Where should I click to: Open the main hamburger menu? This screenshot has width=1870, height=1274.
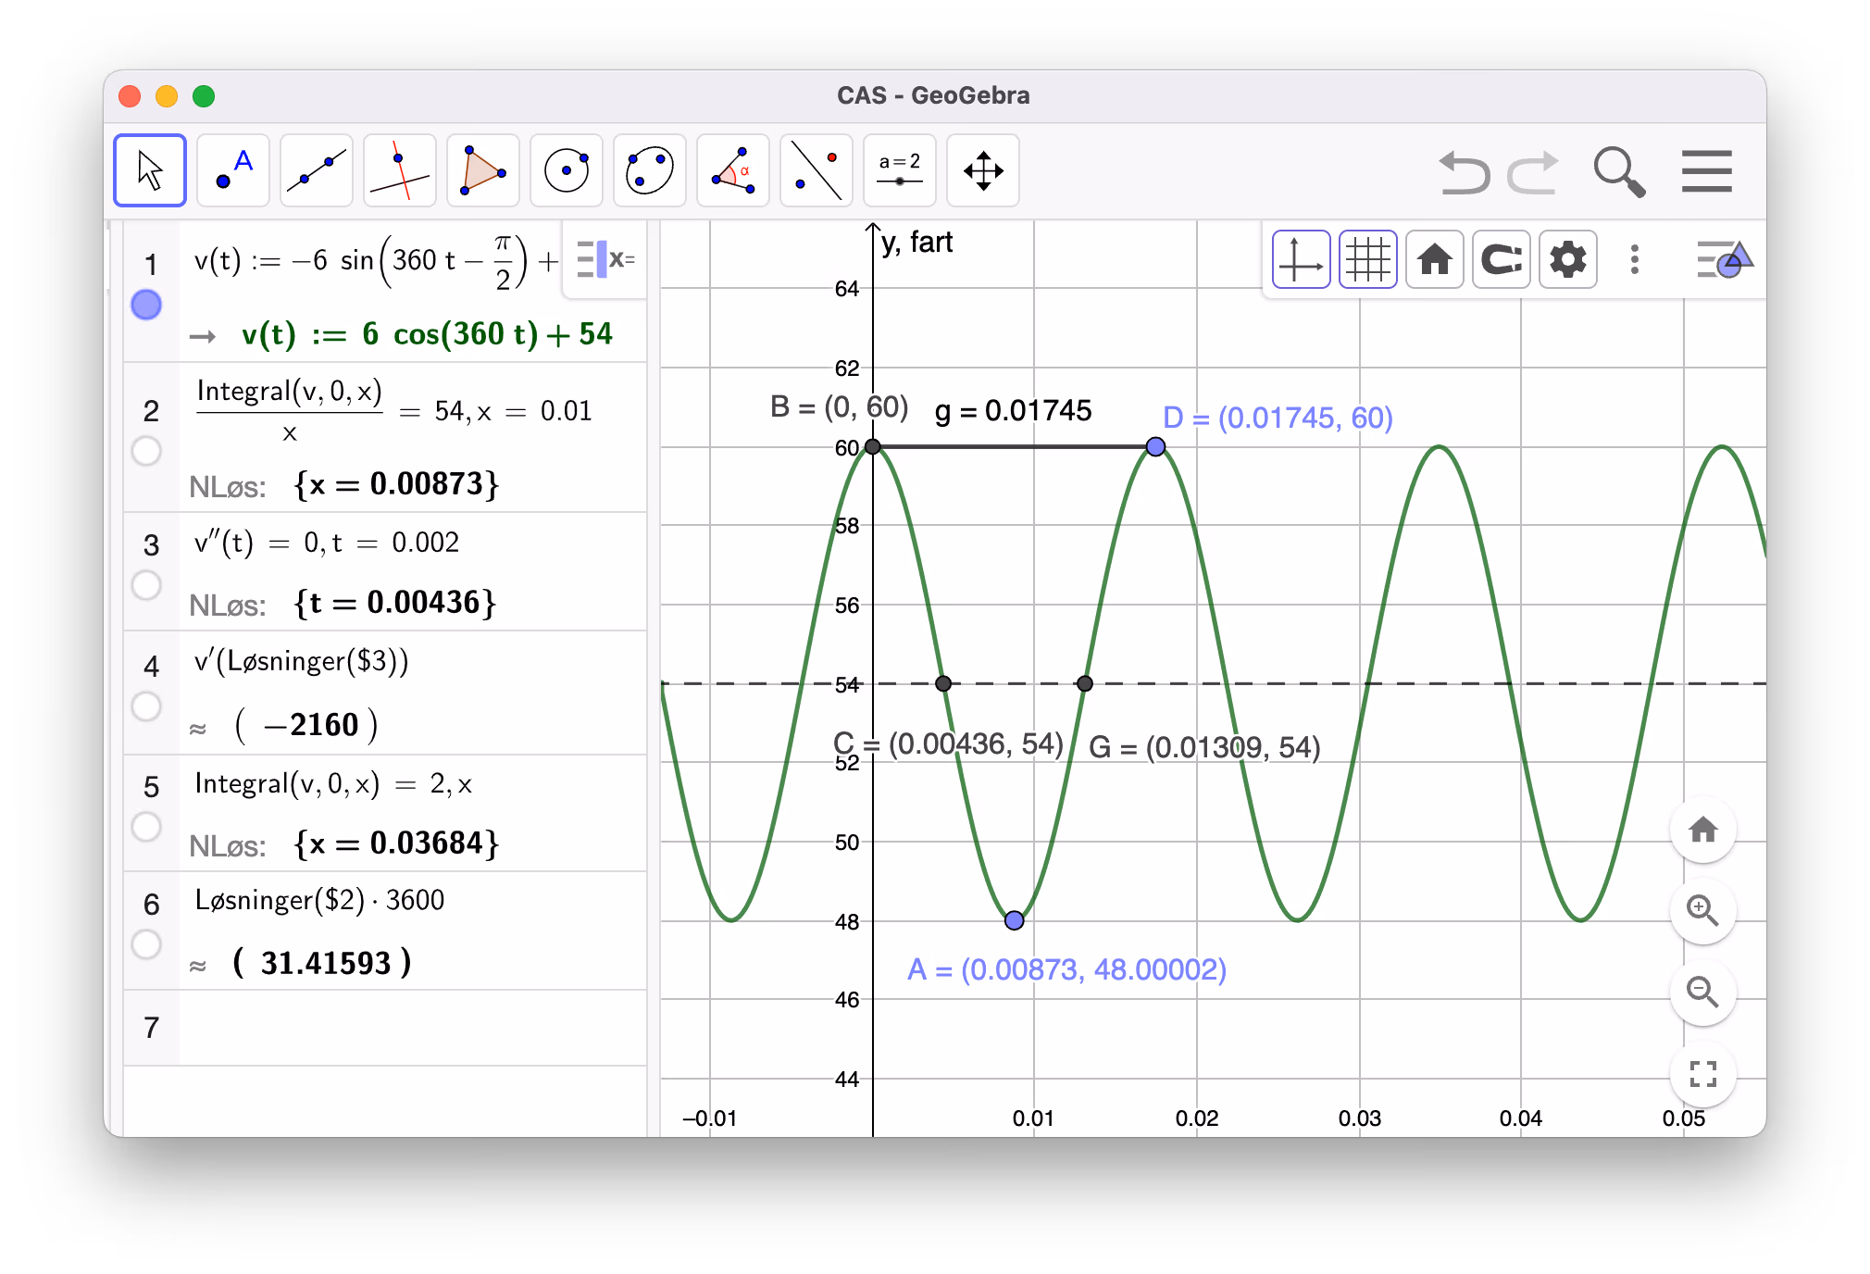click(x=1707, y=171)
